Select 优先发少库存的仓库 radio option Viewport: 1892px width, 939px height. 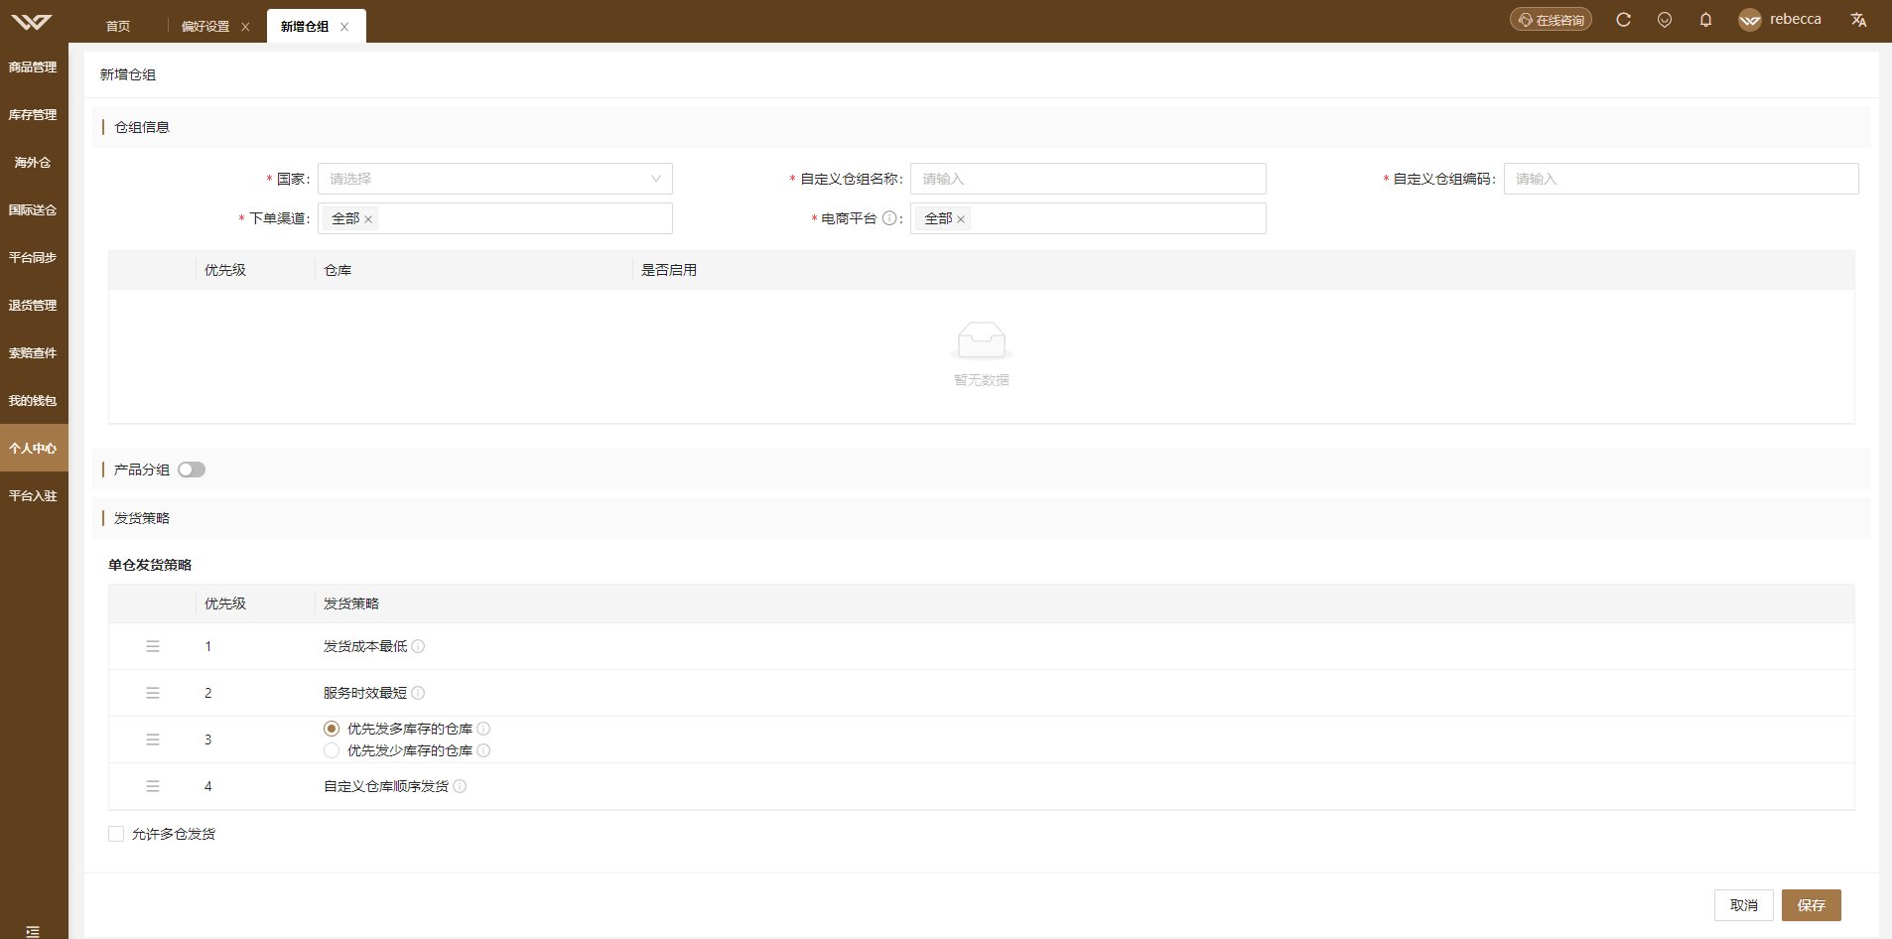332,750
